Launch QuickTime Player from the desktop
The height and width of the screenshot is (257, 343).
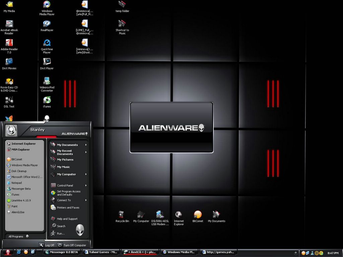(47, 46)
